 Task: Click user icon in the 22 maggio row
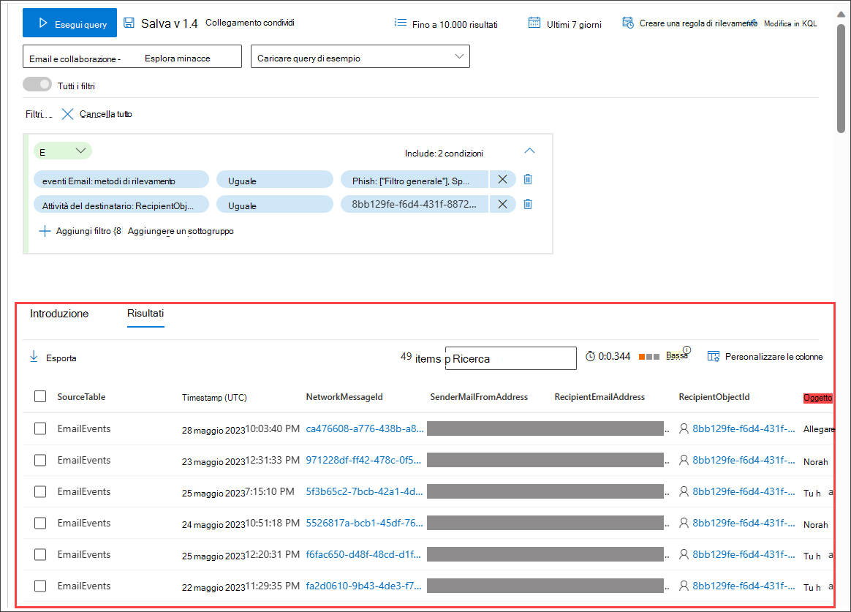tap(684, 586)
